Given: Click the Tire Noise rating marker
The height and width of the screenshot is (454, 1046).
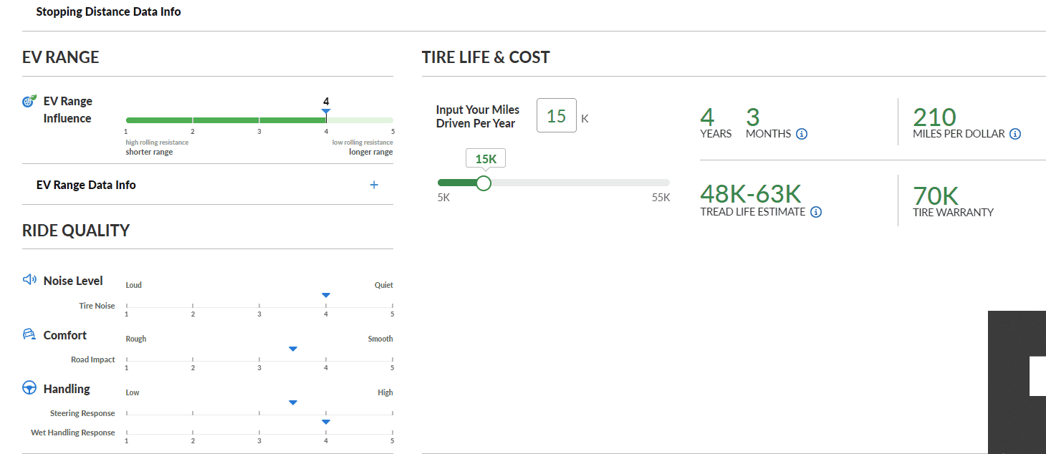Looking at the screenshot, I should pos(326,295).
